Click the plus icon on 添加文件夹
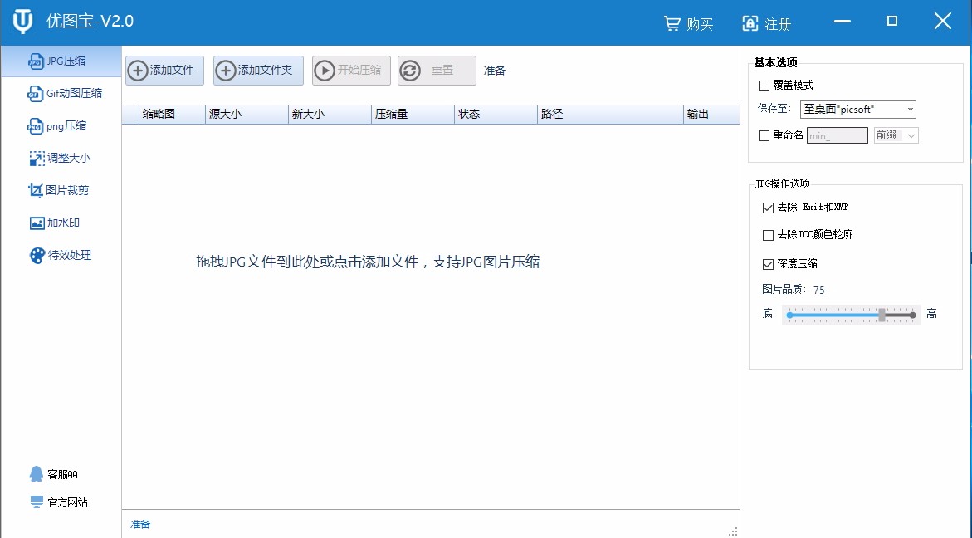The image size is (972, 538). point(226,70)
